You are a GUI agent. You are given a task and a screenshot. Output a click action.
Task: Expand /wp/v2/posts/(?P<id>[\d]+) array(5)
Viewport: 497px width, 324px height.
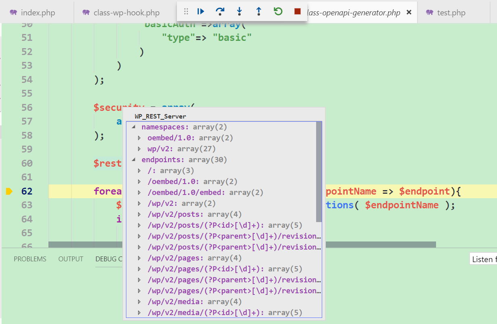(x=140, y=225)
